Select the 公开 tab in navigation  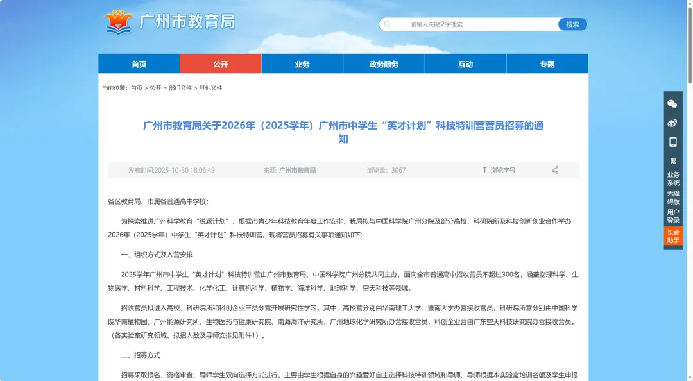221,63
